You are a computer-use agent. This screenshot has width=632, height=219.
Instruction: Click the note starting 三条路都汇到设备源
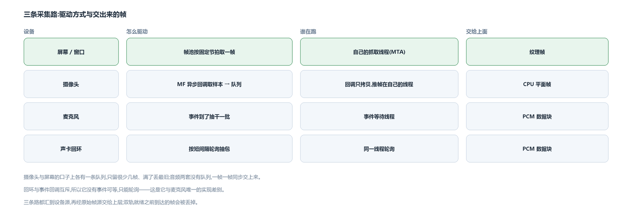click(x=111, y=202)
